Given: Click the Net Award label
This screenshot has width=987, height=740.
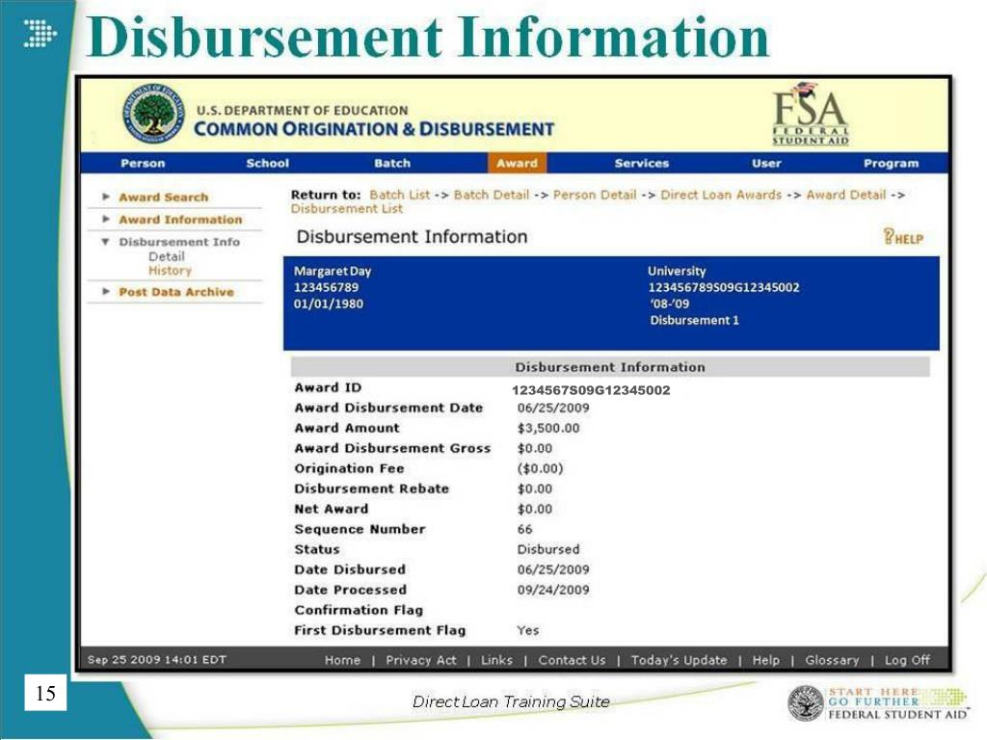Looking at the screenshot, I should coord(332,509).
